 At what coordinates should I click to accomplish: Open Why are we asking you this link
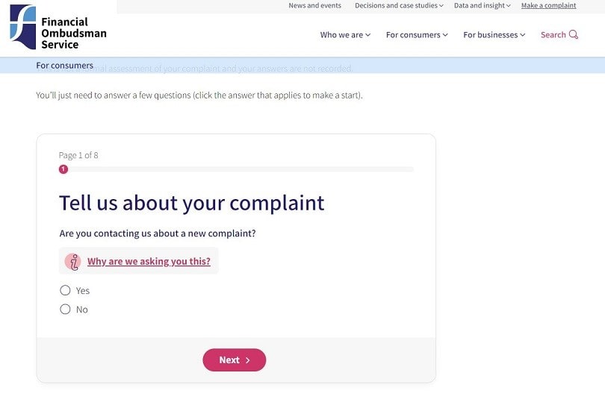click(x=149, y=262)
